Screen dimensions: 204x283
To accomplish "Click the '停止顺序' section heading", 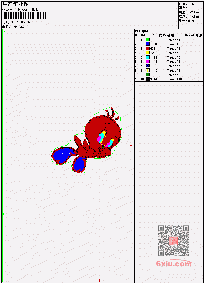I will pyautogui.click(x=142, y=31).
